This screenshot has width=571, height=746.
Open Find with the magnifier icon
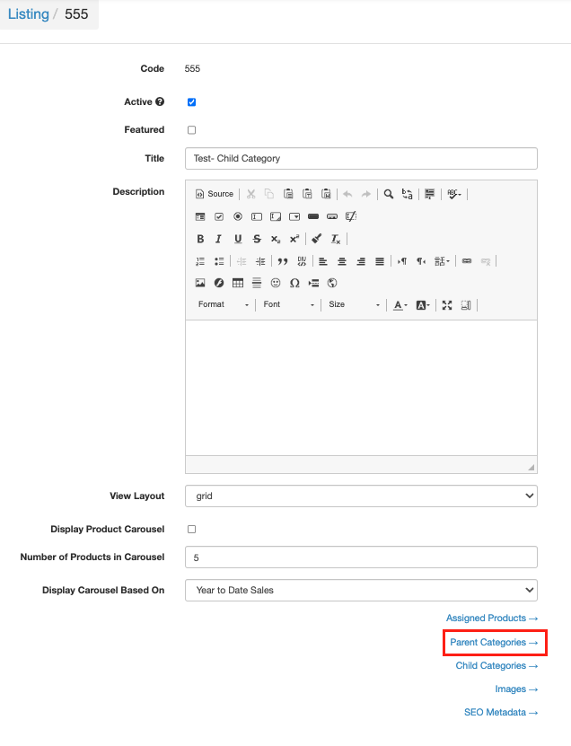click(x=389, y=194)
